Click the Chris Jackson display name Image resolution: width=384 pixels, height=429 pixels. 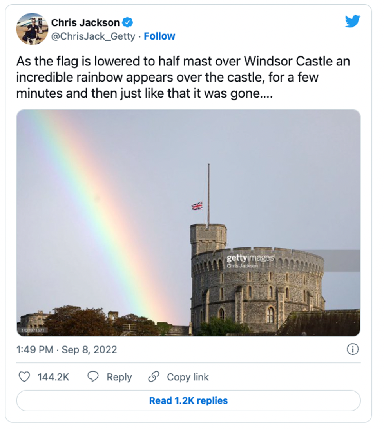[x=86, y=23]
